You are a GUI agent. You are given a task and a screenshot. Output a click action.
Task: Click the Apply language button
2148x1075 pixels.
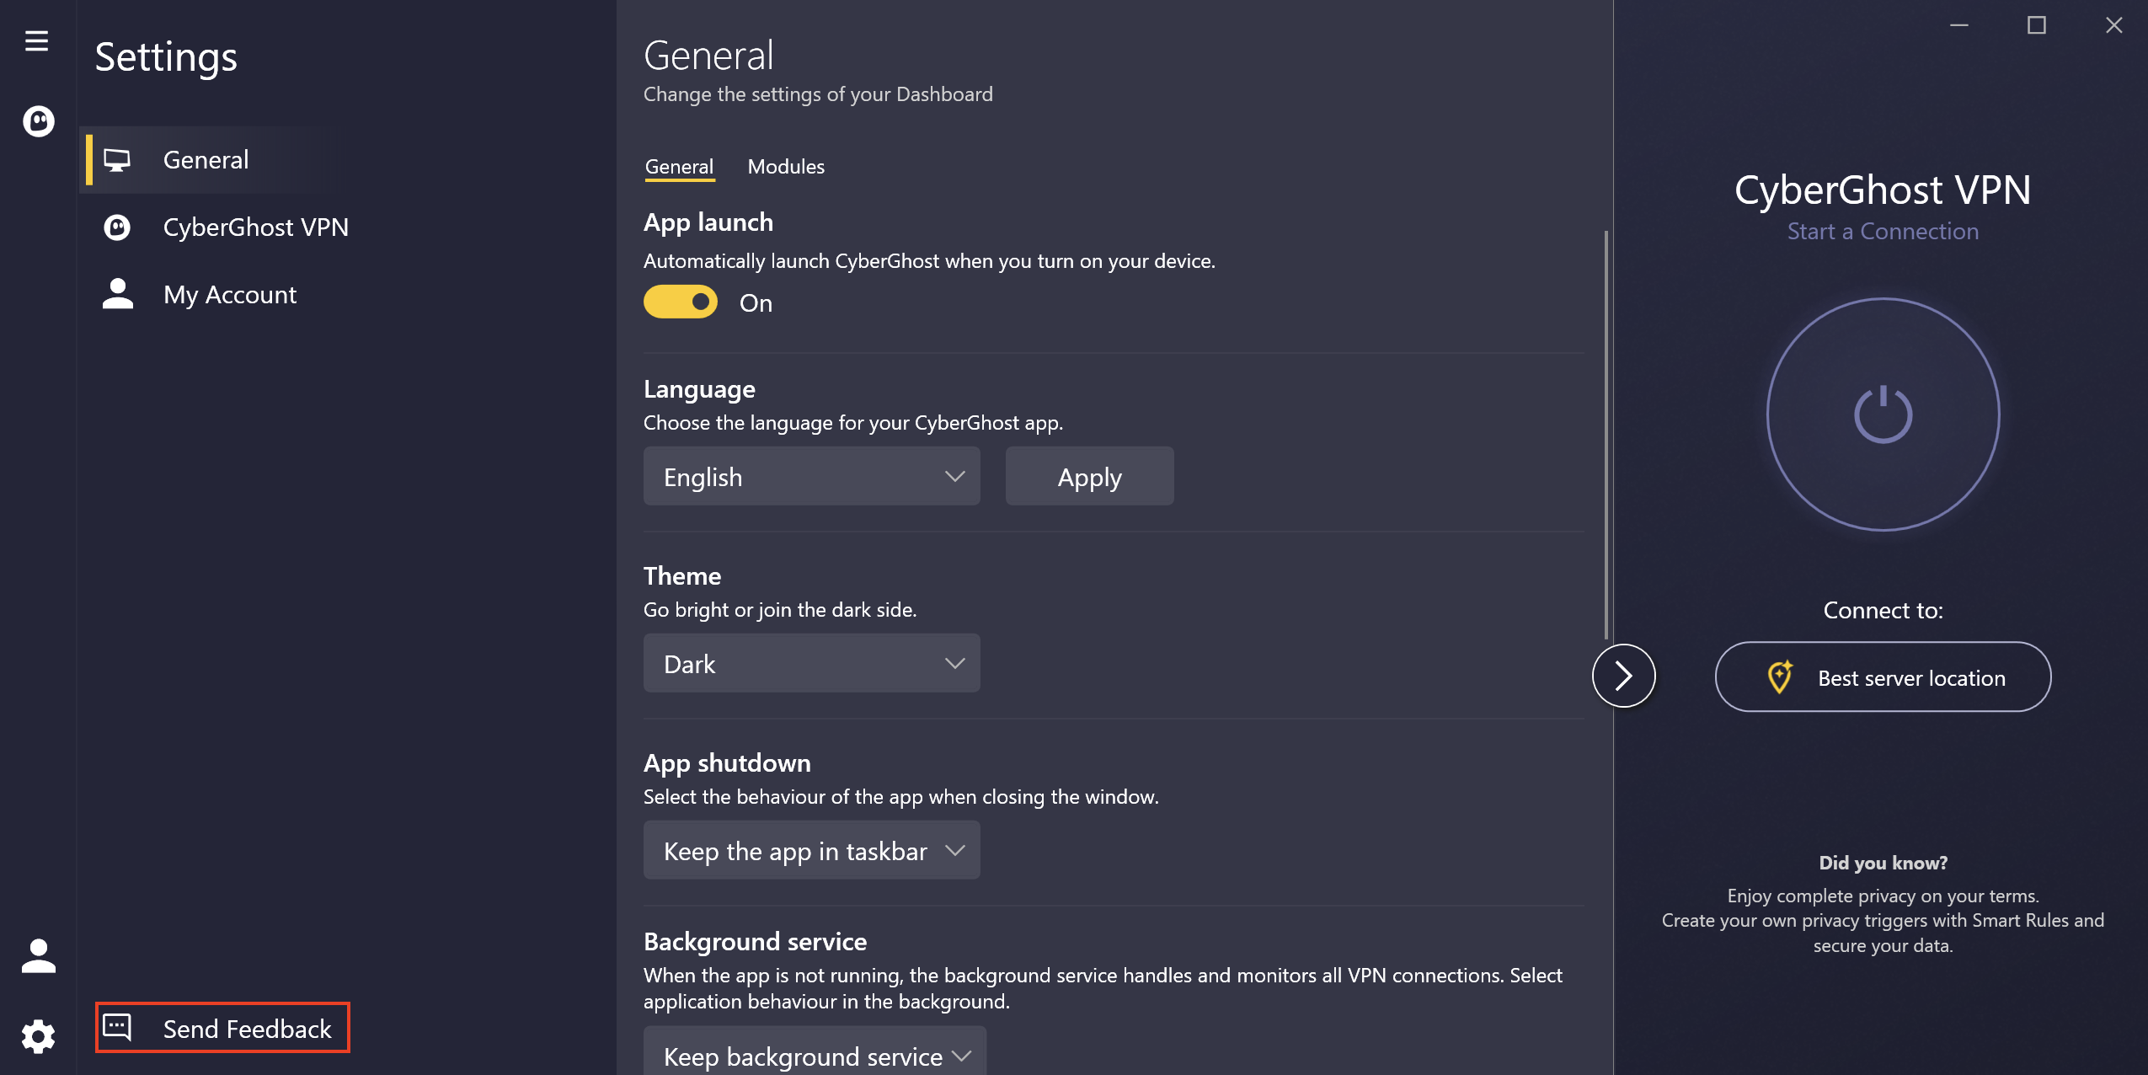click(1089, 476)
